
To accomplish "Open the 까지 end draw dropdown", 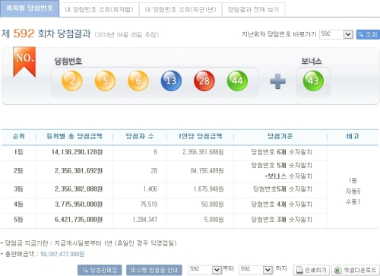I will (x=256, y=270).
